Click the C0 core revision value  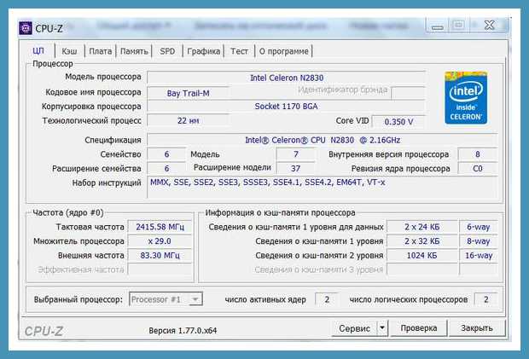[x=478, y=168]
